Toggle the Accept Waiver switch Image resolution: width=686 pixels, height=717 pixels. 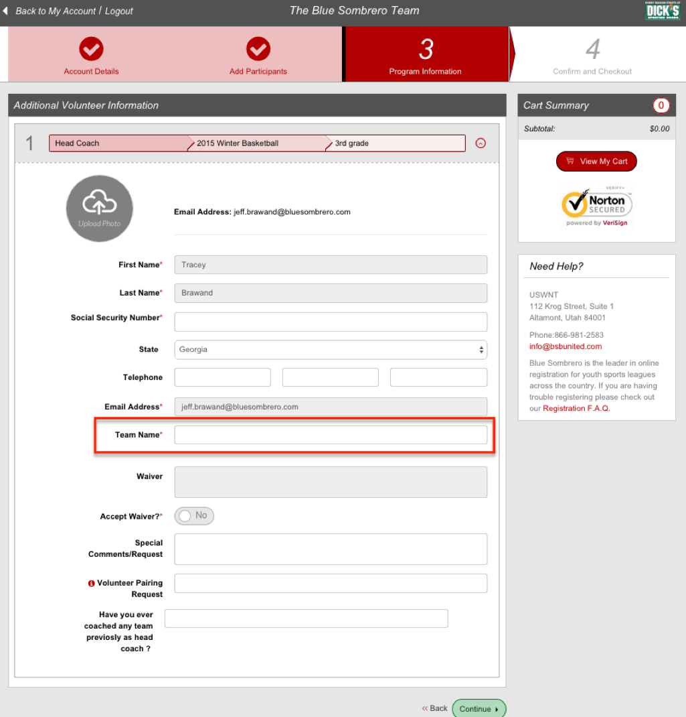194,516
